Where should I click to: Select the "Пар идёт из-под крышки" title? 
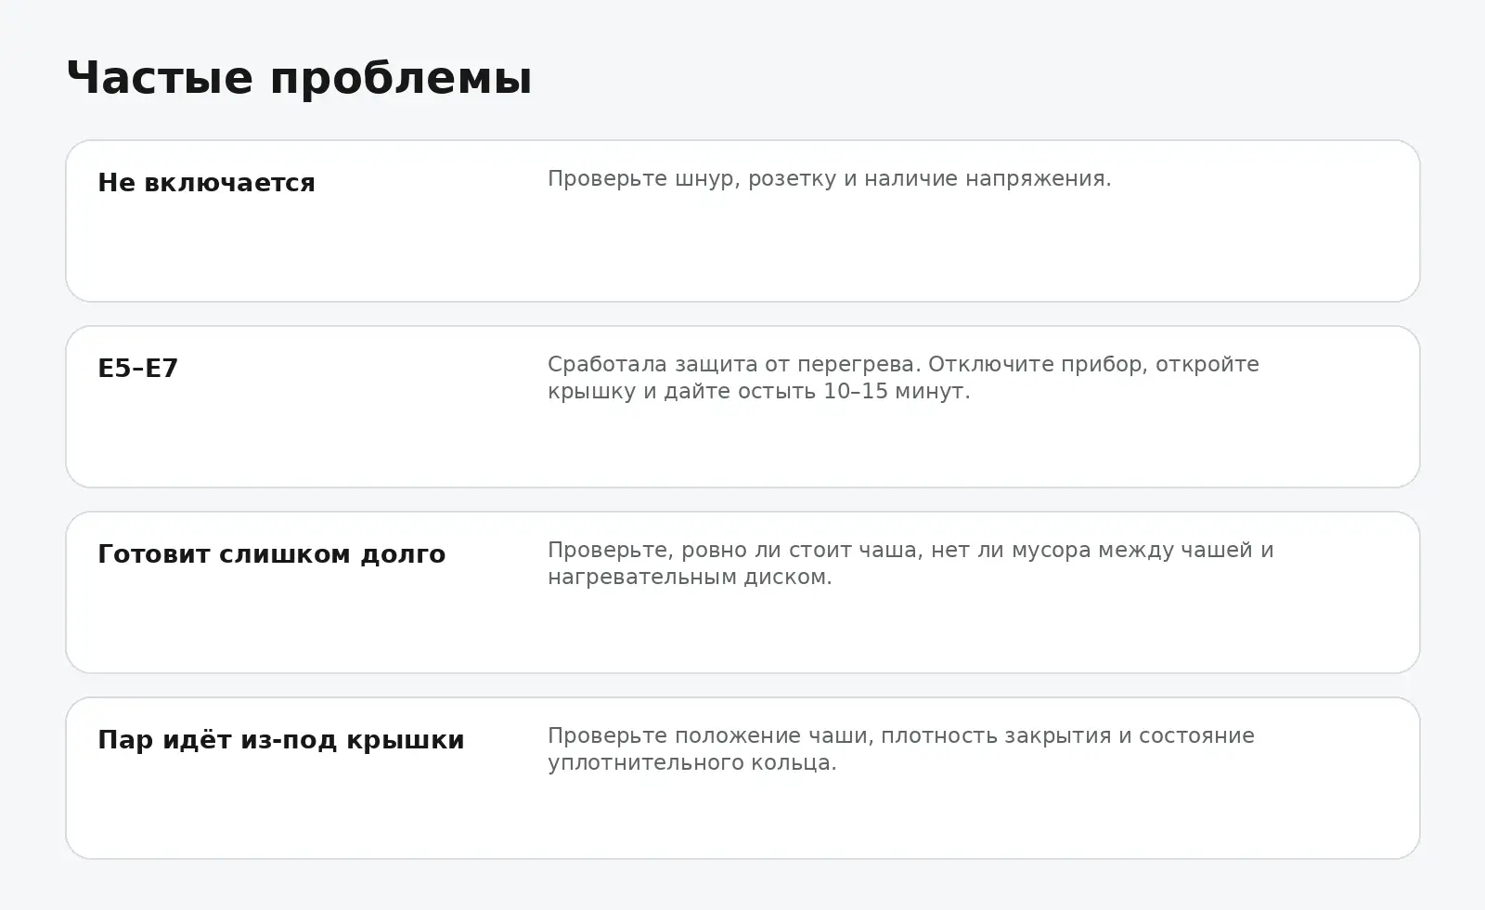click(280, 740)
